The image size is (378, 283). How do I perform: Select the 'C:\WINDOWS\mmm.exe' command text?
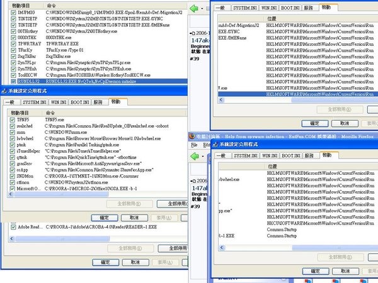66,132
